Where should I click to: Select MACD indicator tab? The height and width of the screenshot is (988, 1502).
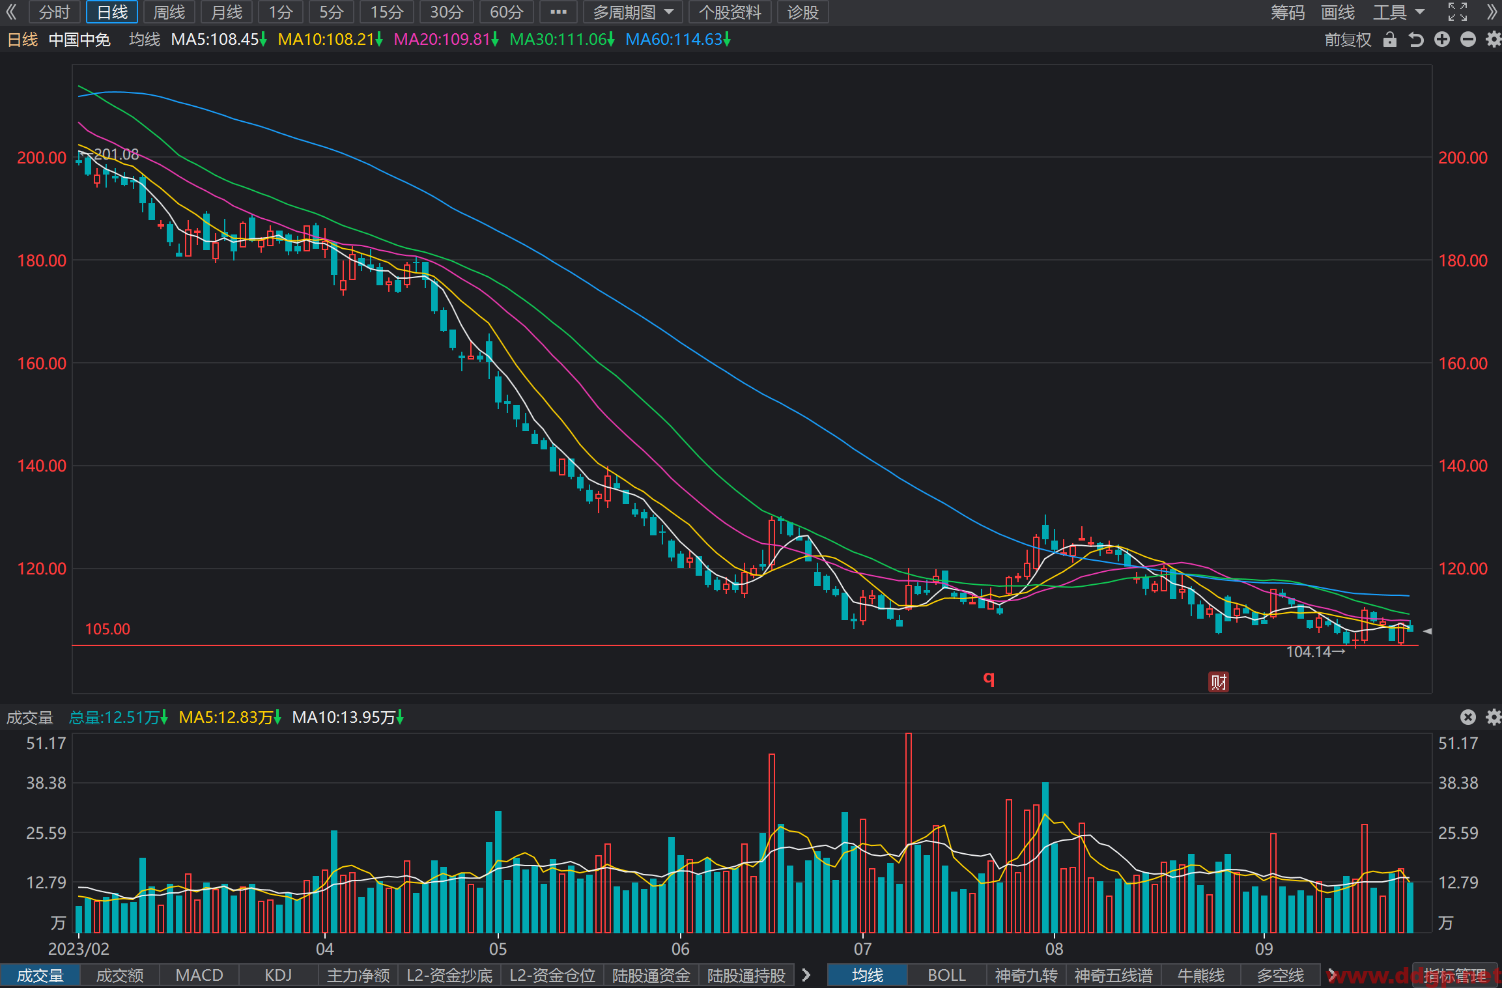(199, 975)
